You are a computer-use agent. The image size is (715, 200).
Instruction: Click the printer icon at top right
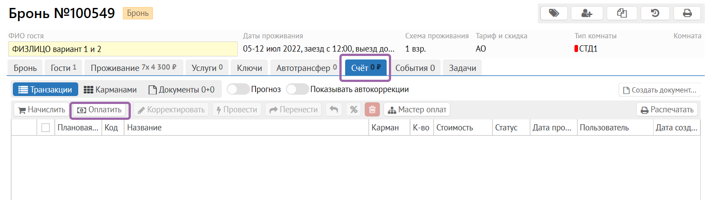(687, 13)
